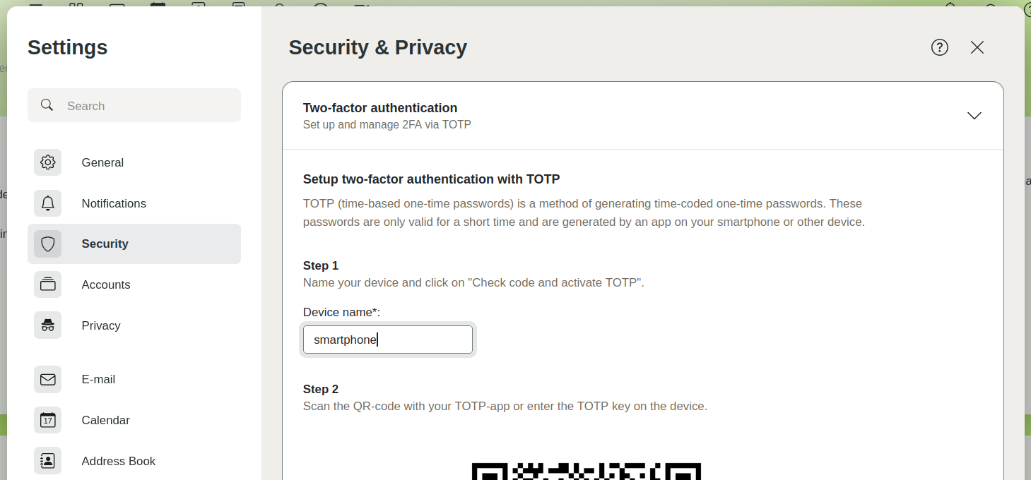Click the Privacy incognito icon

click(48, 325)
